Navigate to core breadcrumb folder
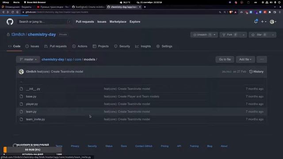 (x=78, y=59)
